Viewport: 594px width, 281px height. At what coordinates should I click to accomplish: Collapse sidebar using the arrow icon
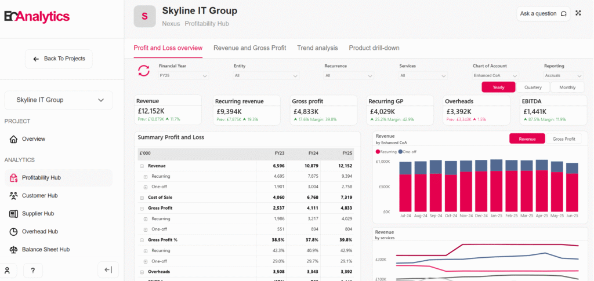point(108,269)
